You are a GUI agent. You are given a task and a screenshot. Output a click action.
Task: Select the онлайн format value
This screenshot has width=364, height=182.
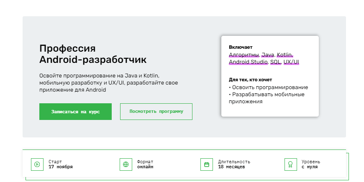pyautogui.click(x=145, y=167)
